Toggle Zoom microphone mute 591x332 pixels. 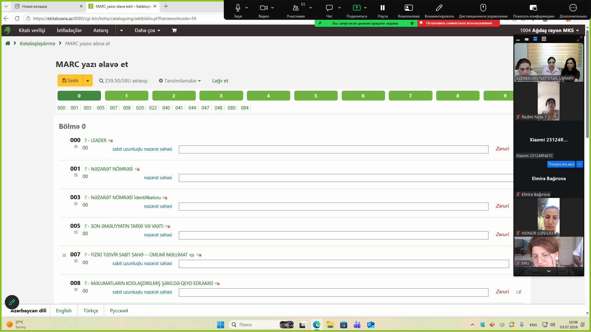(238, 11)
